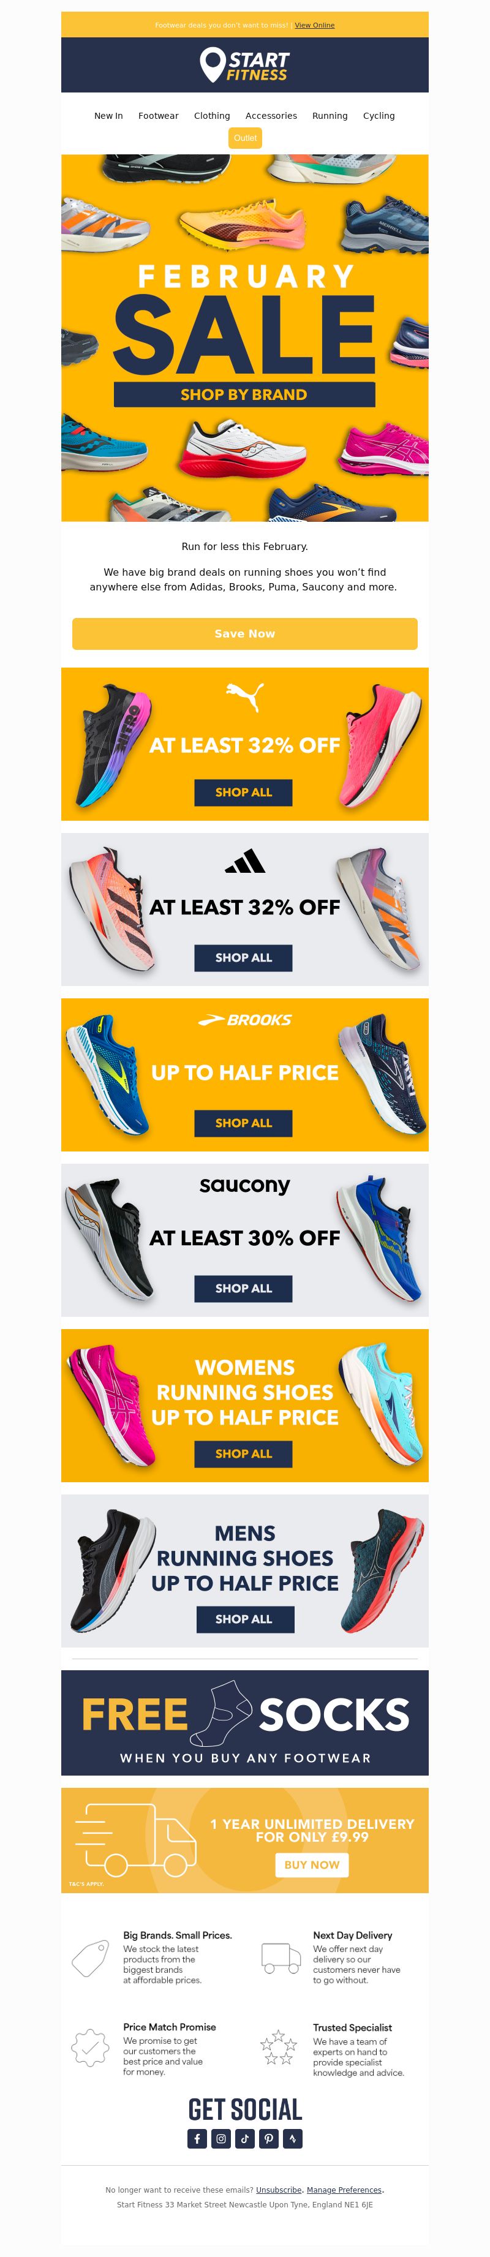
Task: Select the Footwear menu item
Action: (159, 116)
